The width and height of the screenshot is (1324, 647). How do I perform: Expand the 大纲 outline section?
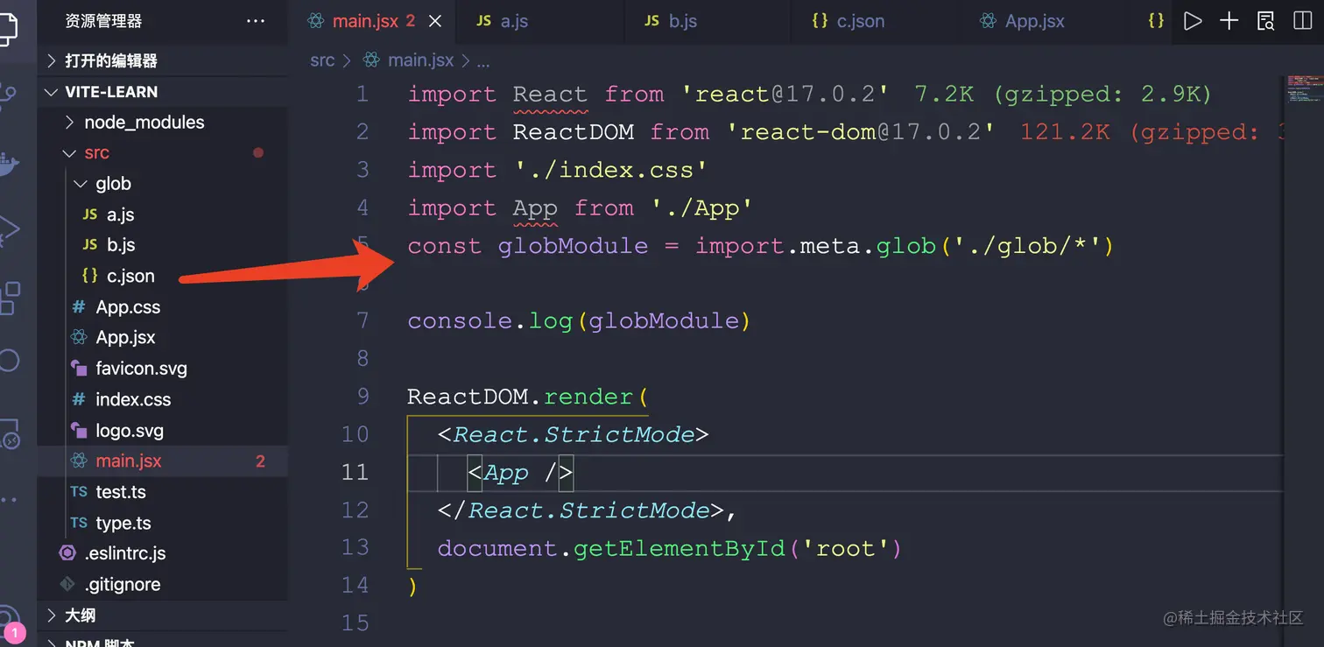coord(80,615)
